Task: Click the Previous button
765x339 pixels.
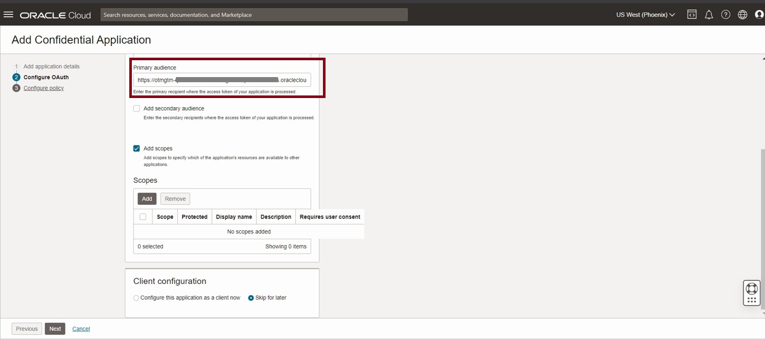Action: coord(27,329)
